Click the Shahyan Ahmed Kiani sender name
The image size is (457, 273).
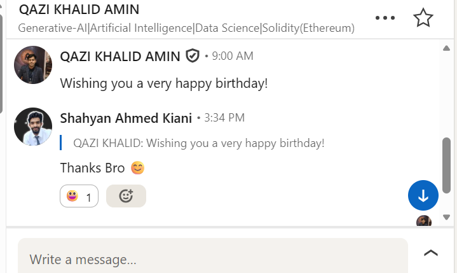click(x=126, y=118)
